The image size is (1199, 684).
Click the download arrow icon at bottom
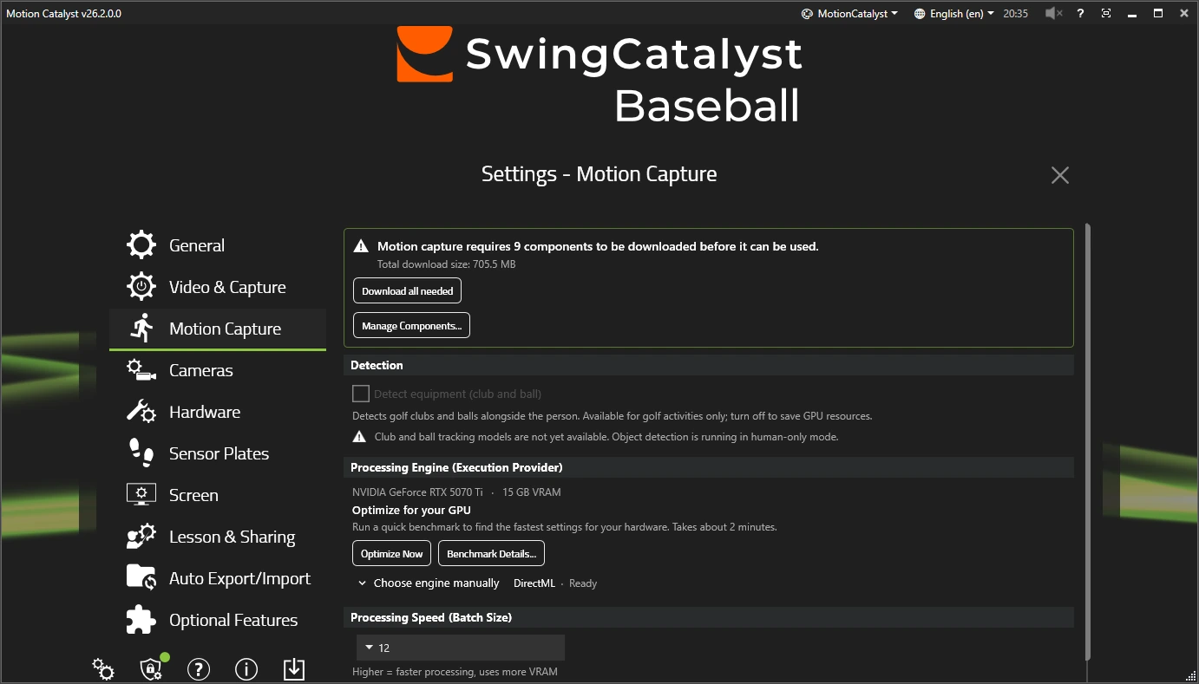(294, 669)
